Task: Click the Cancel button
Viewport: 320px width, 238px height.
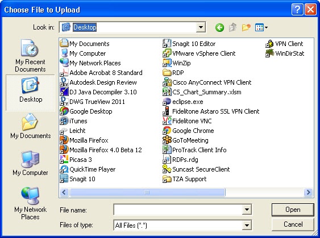Action: [x=293, y=224]
